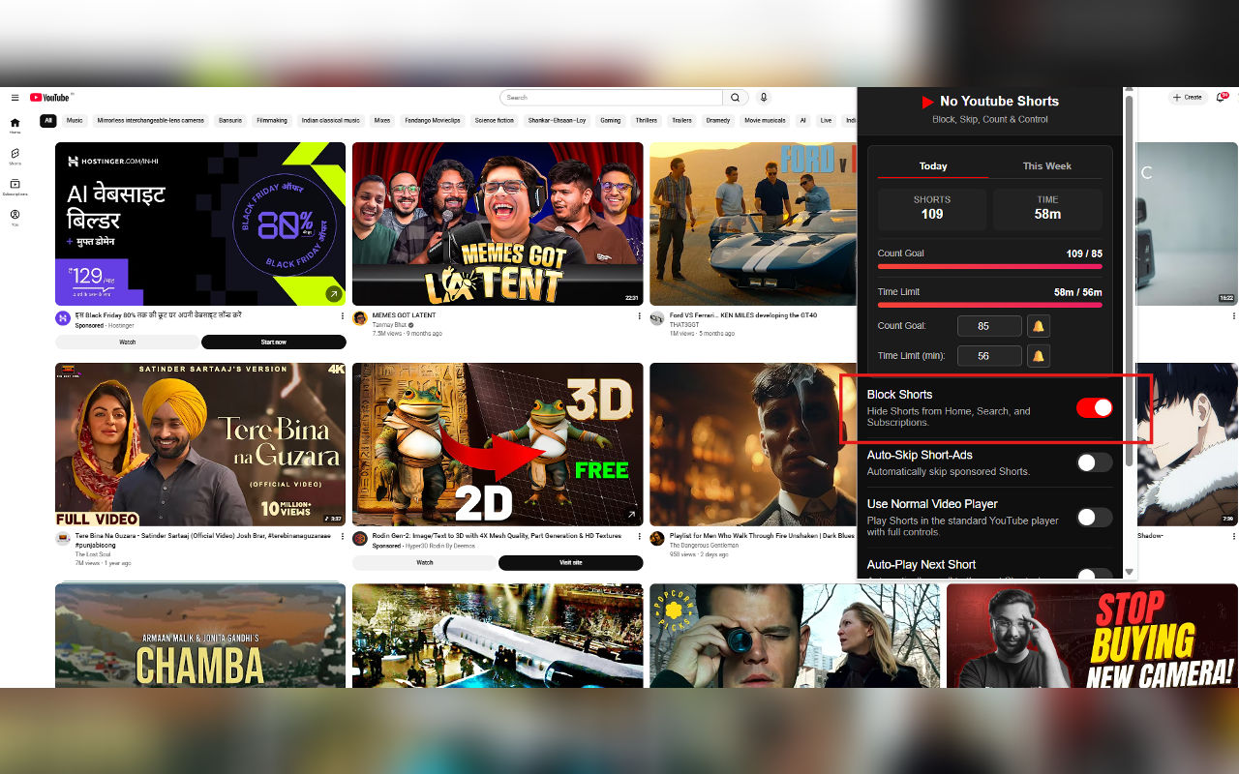
Task: Click the TIME 58m stat card
Action: [x=1047, y=209]
